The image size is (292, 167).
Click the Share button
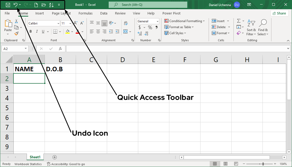(279, 13)
